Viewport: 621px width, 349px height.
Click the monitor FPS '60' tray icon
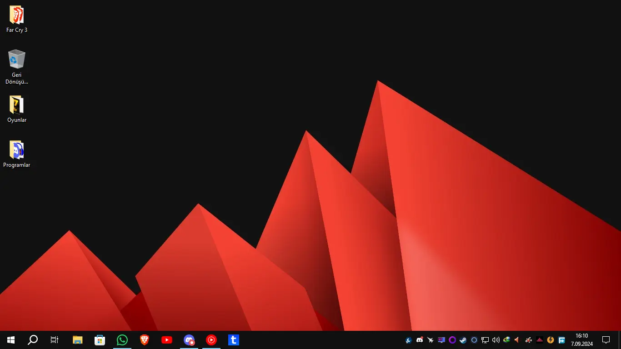[x=441, y=340]
